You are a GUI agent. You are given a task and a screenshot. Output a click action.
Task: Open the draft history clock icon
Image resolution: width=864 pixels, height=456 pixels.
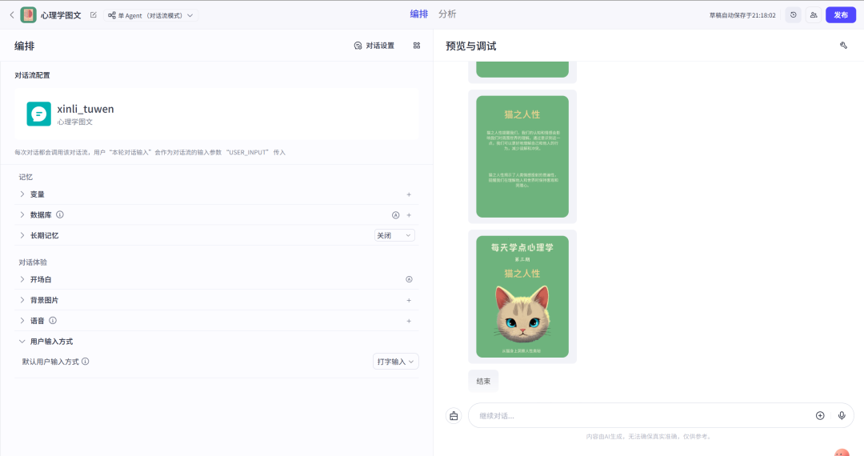pos(793,15)
